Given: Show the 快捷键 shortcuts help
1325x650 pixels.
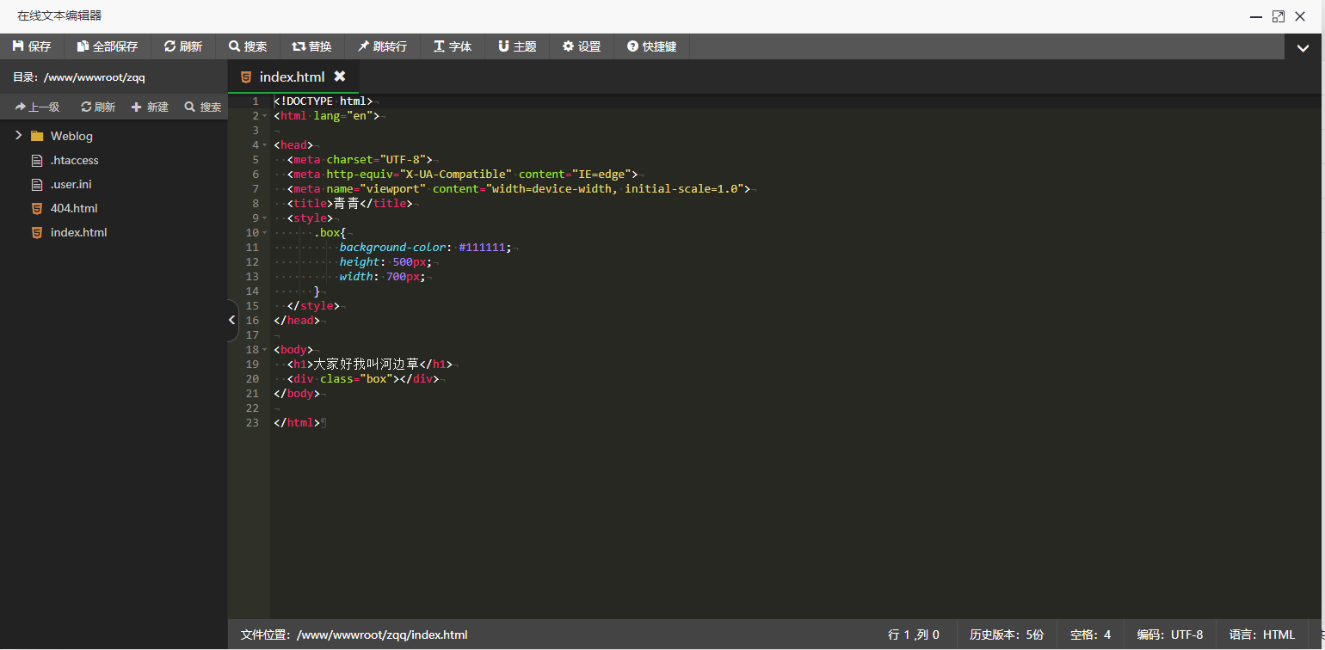Looking at the screenshot, I should (652, 46).
